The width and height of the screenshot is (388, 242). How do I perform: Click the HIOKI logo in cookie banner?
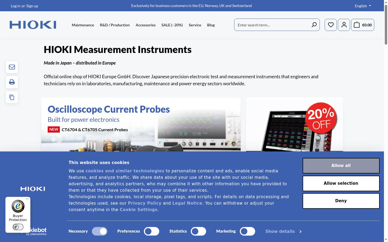pos(33,189)
